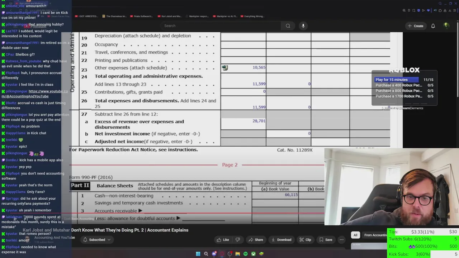The height and width of the screenshot is (258, 459).
Task: Click the Clip button
Action: pos(305,240)
